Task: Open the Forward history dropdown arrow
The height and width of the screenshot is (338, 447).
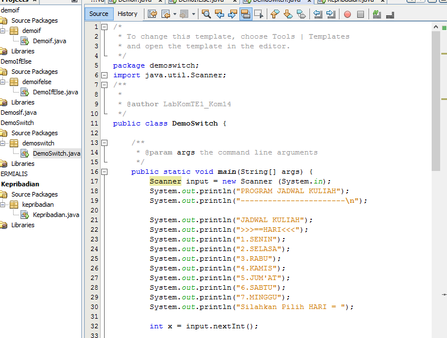Action: [x=193, y=14]
